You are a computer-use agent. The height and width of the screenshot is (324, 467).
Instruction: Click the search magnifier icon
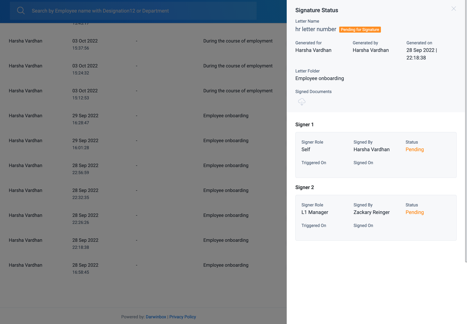click(x=21, y=10)
